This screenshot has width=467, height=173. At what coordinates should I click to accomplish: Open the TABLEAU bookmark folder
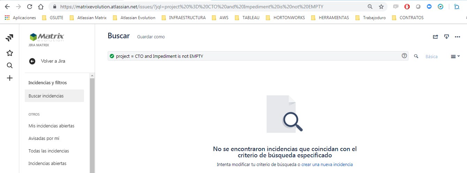point(247,18)
